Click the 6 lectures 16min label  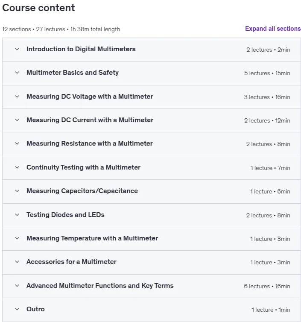click(267, 286)
